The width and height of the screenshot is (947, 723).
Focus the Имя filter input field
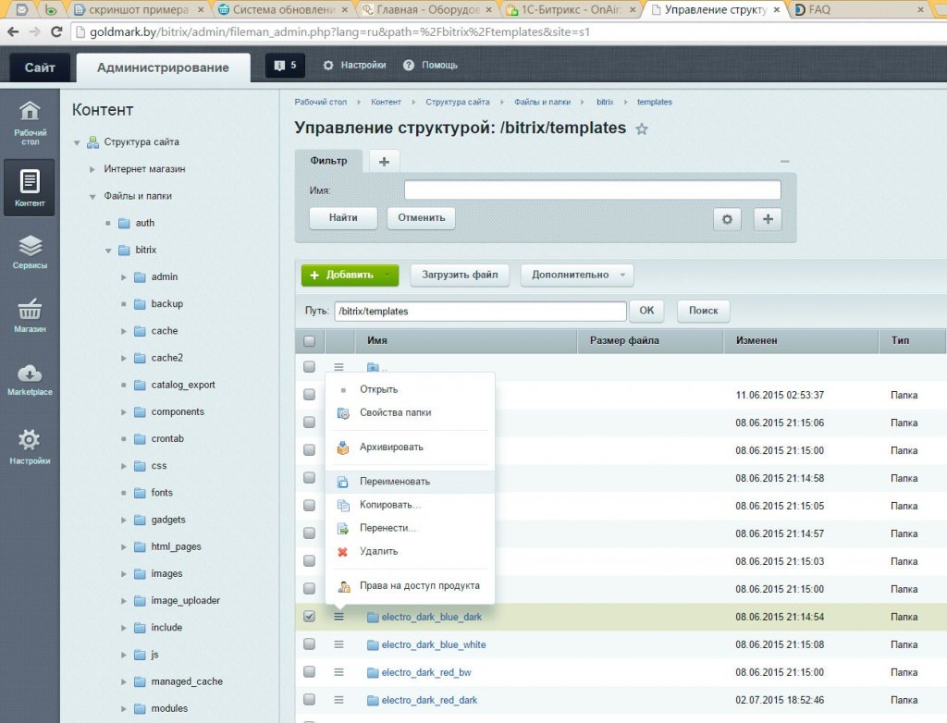tap(593, 190)
